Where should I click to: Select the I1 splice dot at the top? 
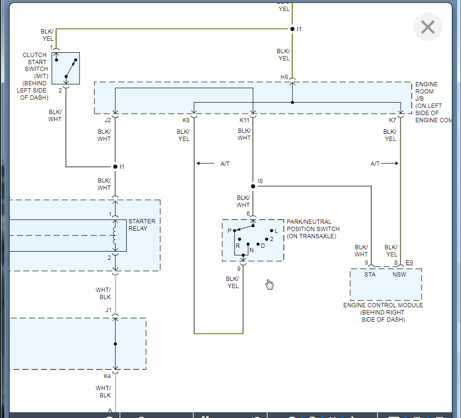pyautogui.click(x=292, y=29)
